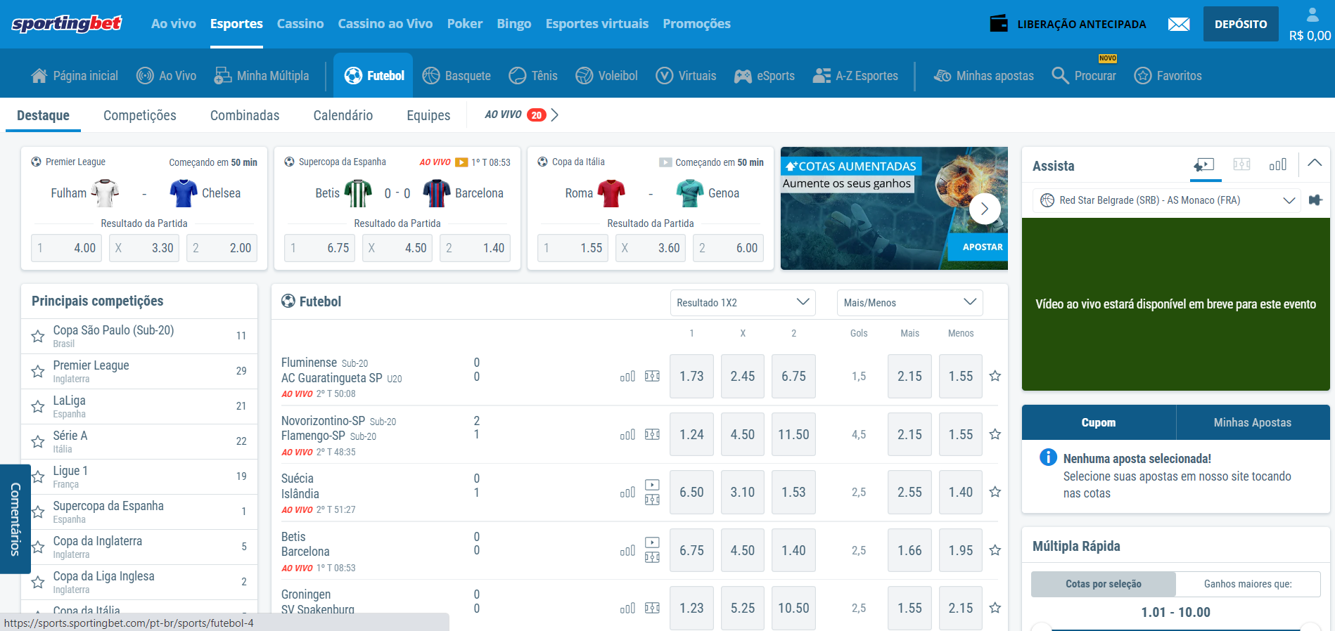Open the Procurar search magnifier icon
The width and height of the screenshot is (1335, 631).
pyautogui.click(x=1060, y=75)
